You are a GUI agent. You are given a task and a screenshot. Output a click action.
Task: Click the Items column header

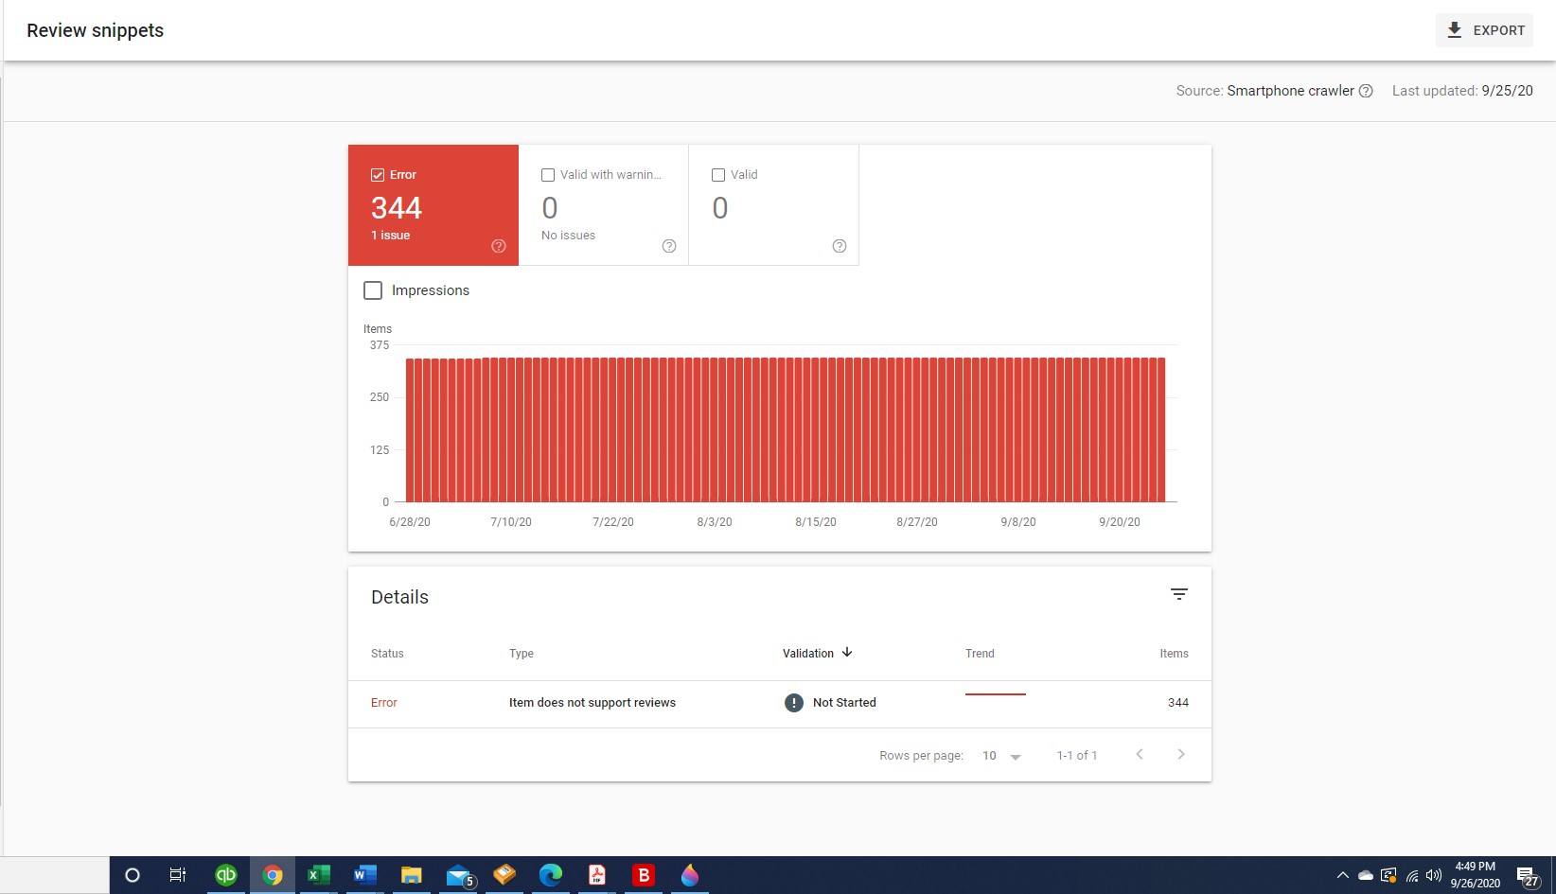(x=1174, y=654)
